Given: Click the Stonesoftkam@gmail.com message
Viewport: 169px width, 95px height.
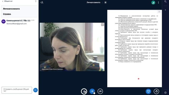Looking at the screenshot, I should (16, 23).
